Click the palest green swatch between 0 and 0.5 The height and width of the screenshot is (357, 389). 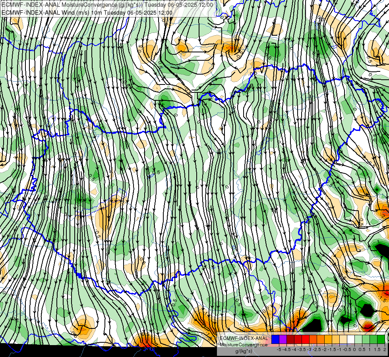click(x=358, y=340)
